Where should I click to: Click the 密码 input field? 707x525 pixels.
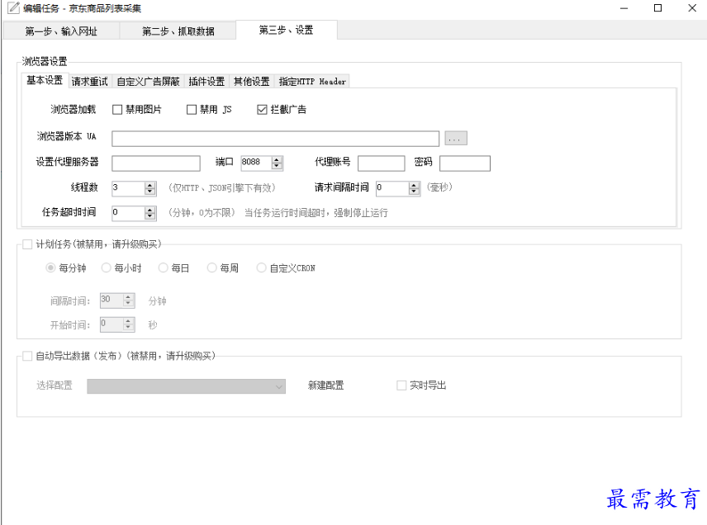coord(465,163)
